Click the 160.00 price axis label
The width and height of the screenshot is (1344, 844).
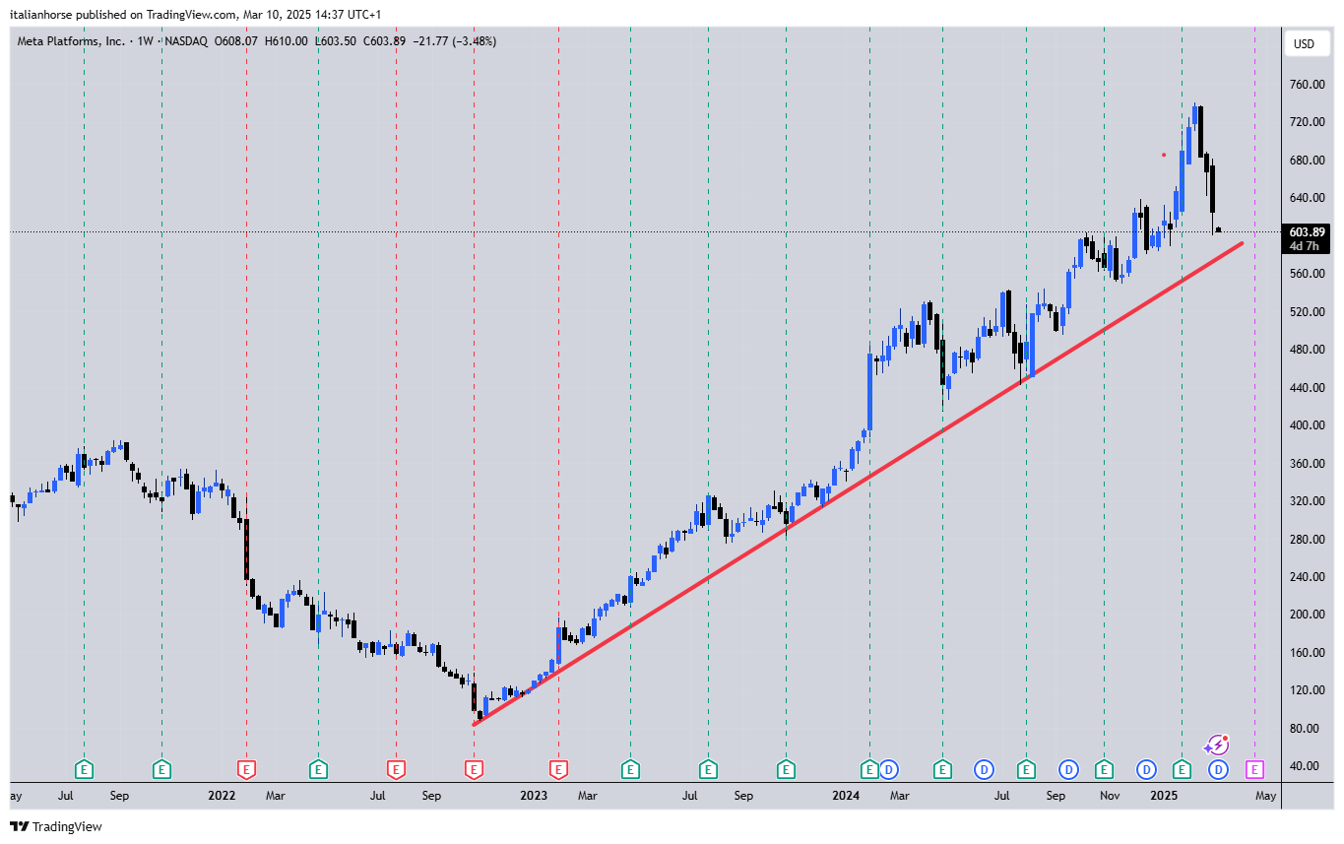point(1306,653)
